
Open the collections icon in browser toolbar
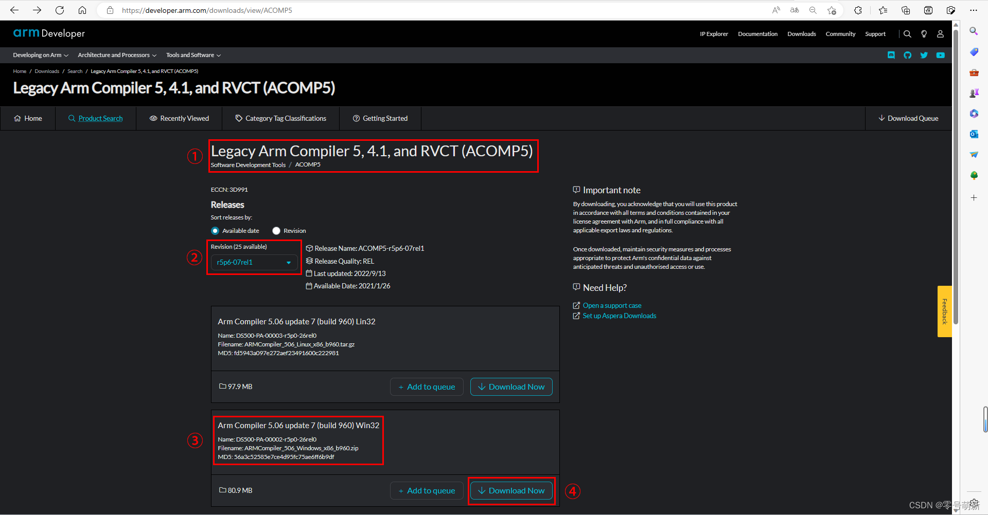(x=906, y=10)
